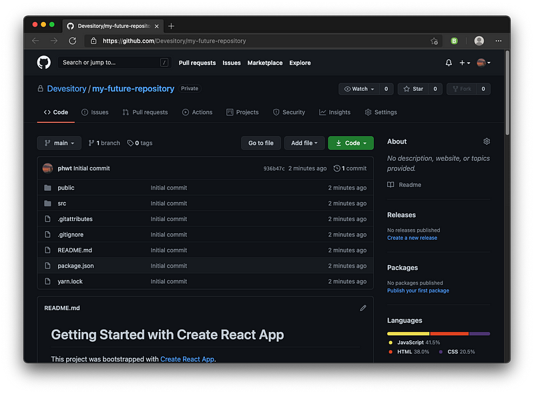Screen dimensions: 534x394
Task: Add page to favorites star icon
Action: (x=434, y=41)
